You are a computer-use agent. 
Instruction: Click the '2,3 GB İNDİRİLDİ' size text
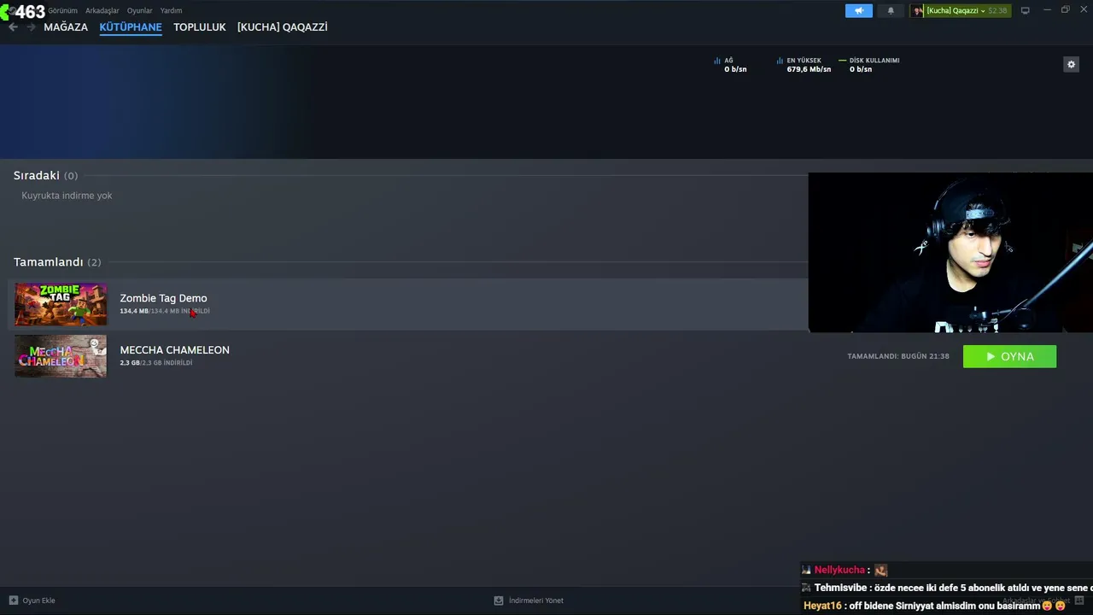pyautogui.click(x=156, y=363)
